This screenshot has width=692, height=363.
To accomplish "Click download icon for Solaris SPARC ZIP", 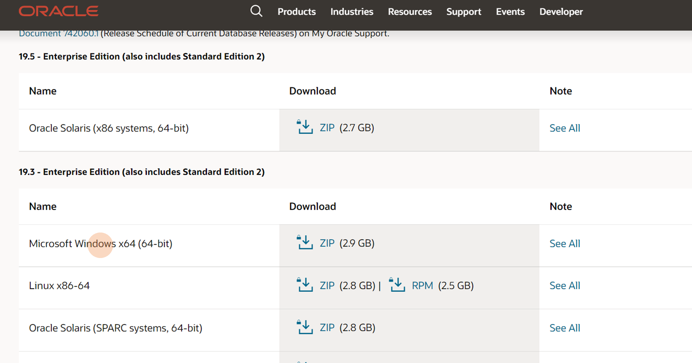I will pyautogui.click(x=305, y=327).
